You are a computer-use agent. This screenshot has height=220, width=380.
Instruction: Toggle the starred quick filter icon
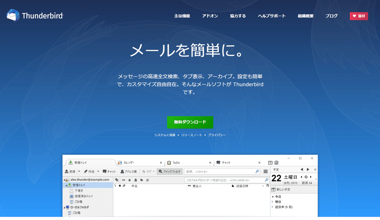pos(130,180)
